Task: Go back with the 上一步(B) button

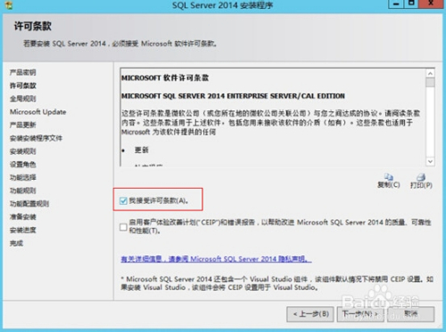Action: tap(310, 314)
